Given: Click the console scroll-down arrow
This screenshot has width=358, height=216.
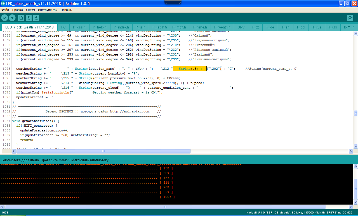Looking at the screenshot, I should 355,202.
